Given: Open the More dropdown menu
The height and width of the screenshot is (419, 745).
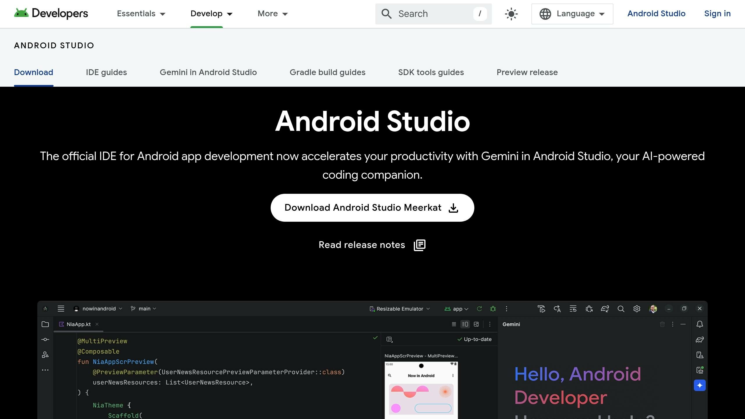Looking at the screenshot, I should (273, 14).
